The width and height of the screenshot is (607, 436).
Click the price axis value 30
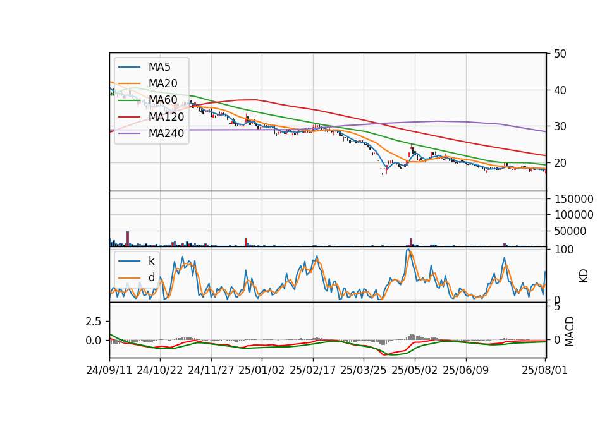[x=560, y=126]
